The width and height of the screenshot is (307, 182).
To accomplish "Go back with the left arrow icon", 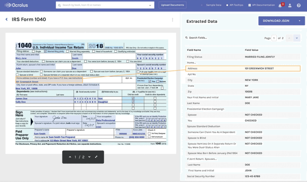I will pos(7,19).
